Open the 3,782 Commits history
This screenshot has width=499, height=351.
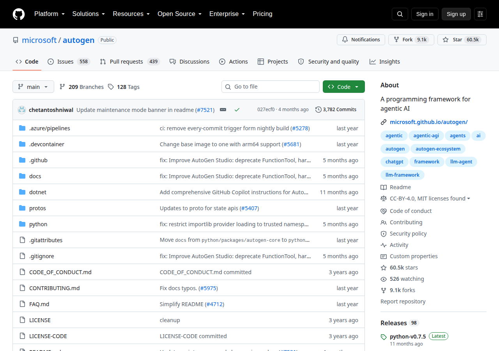point(336,110)
